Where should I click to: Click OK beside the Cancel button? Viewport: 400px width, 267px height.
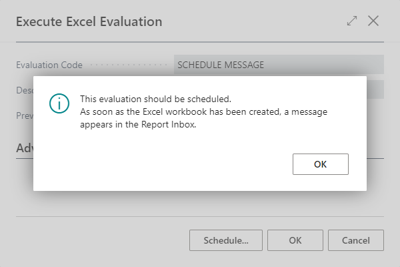(x=295, y=240)
